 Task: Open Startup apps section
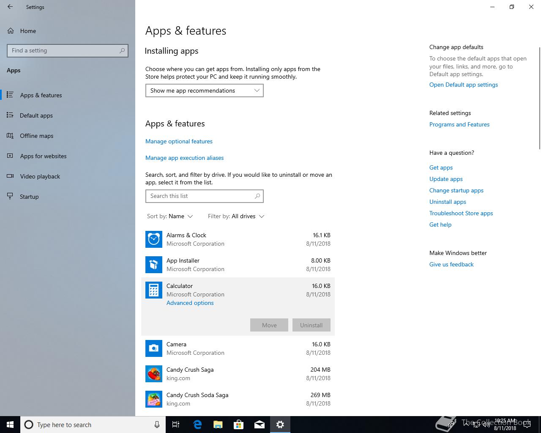click(29, 197)
